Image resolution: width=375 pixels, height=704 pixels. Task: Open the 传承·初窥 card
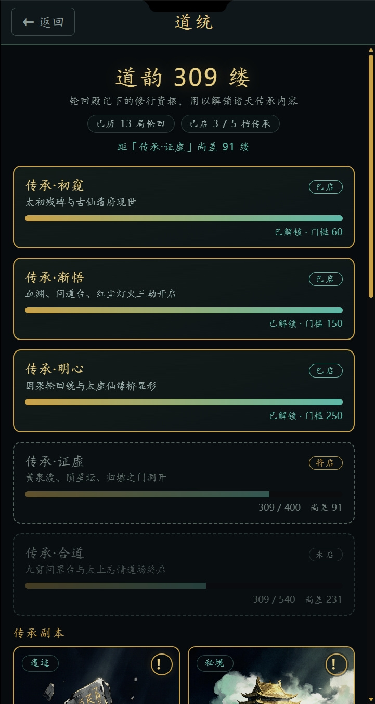tap(184, 207)
